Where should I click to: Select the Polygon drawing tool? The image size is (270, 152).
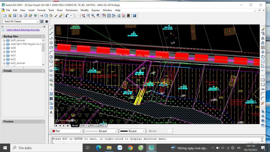(x=51, y=43)
